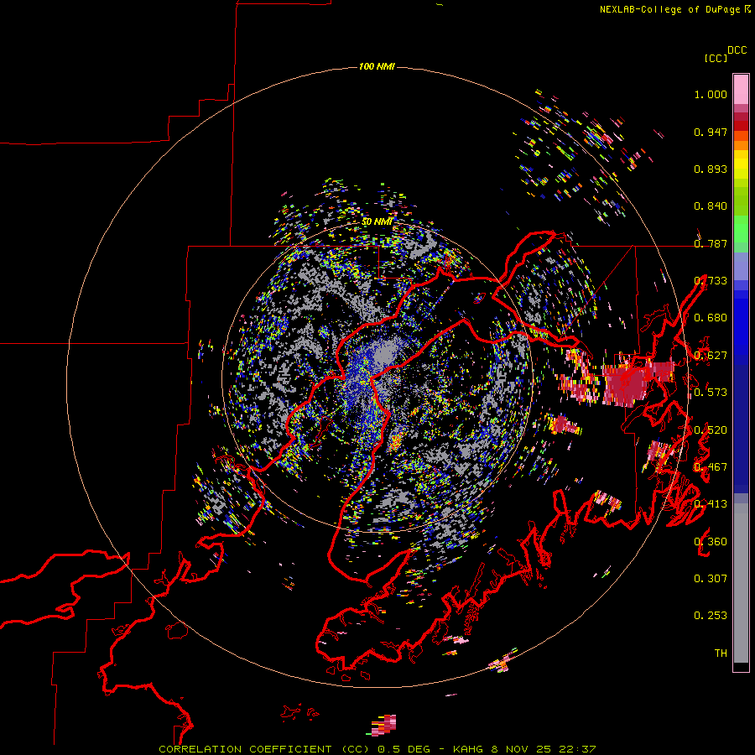Click the 0.893 scale value
Screen dimensions: 755x755
711,169
